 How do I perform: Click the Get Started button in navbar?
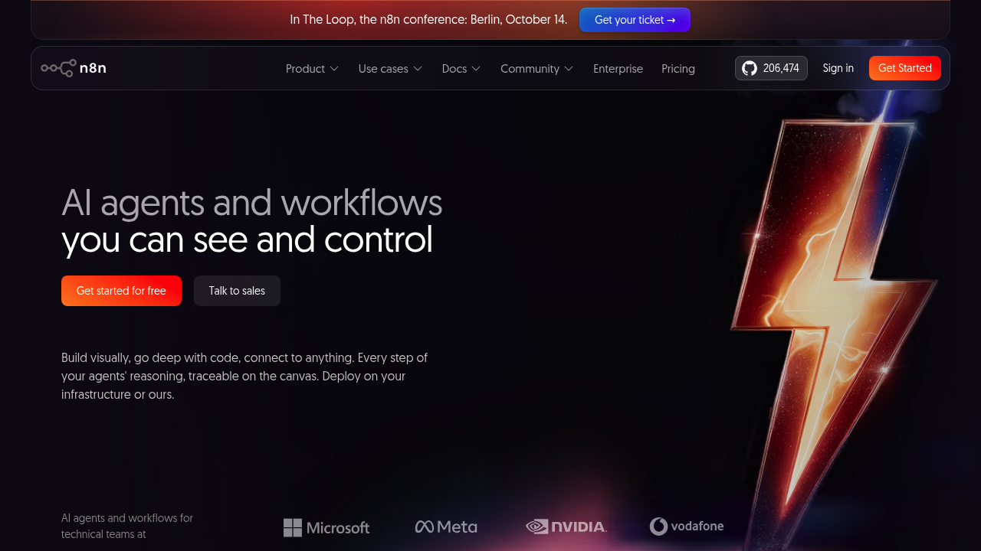(905, 68)
